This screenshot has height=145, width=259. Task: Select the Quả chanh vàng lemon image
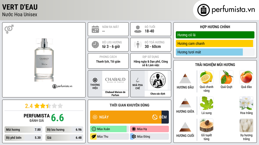206,77
